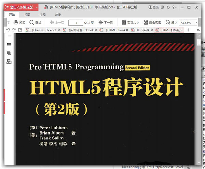Click the undo arrow icon

click(8, 30)
